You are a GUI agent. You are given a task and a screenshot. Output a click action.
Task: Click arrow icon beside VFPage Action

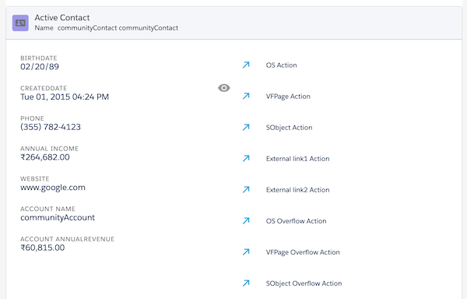tap(246, 96)
